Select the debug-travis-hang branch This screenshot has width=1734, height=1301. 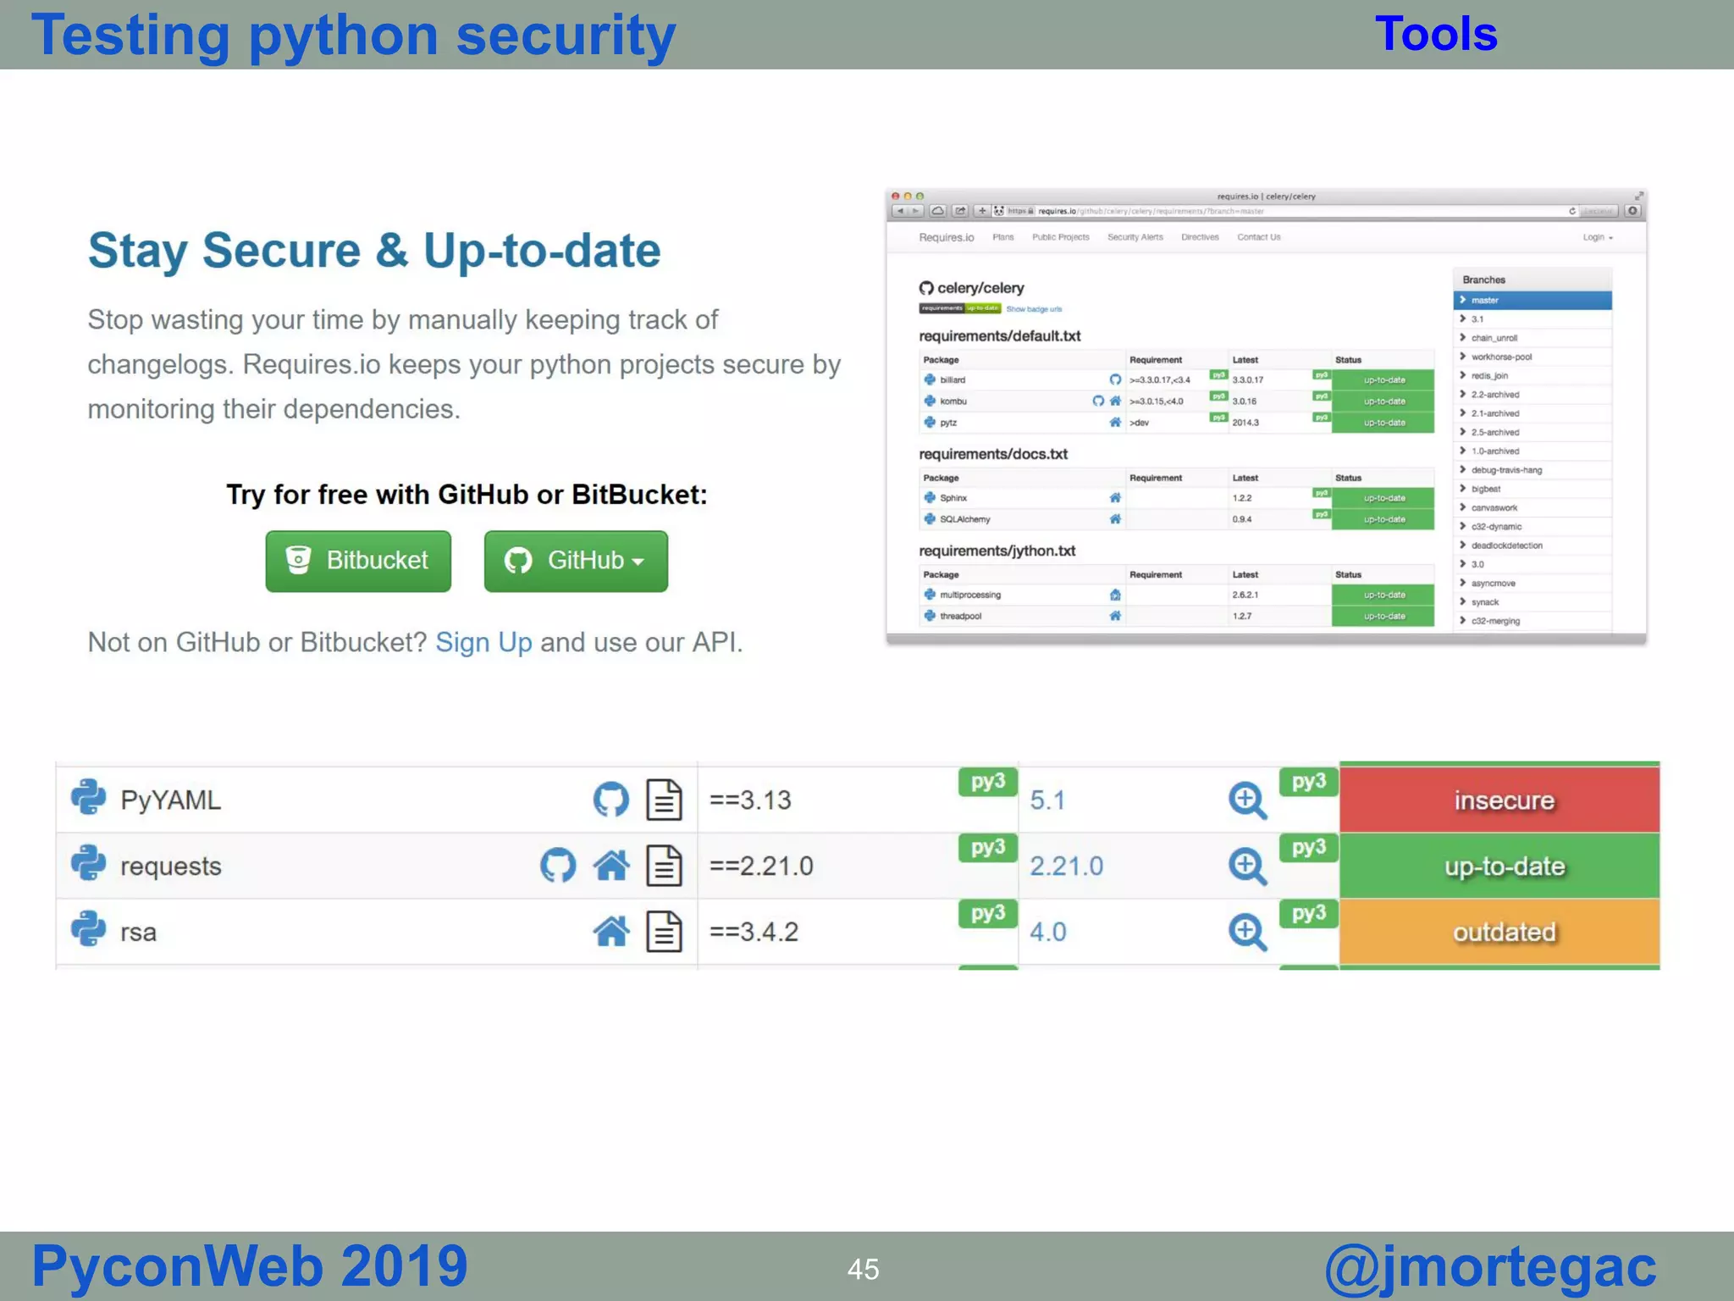point(1532,470)
